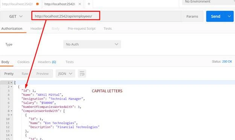Toggle the line wrap icon
The image size is (235, 140).
click(x=82, y=73)
